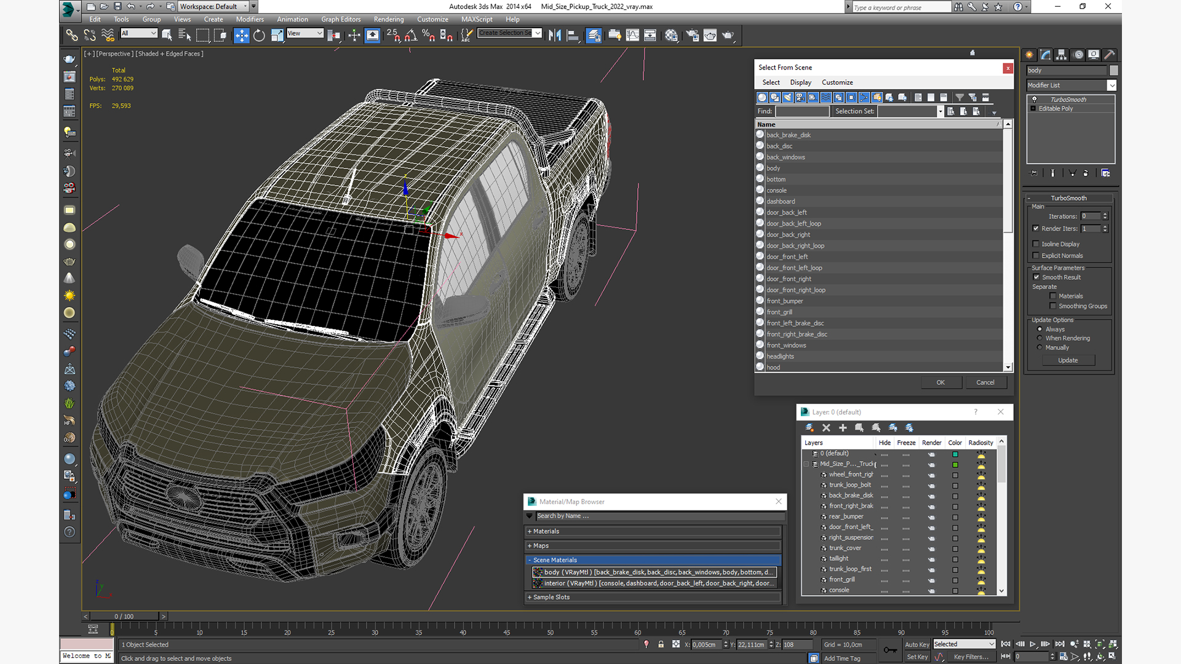This screenshot has width=1181, height=664.
Task: Toggle the Smooth Result checkbox
Action: point(1036,277)
